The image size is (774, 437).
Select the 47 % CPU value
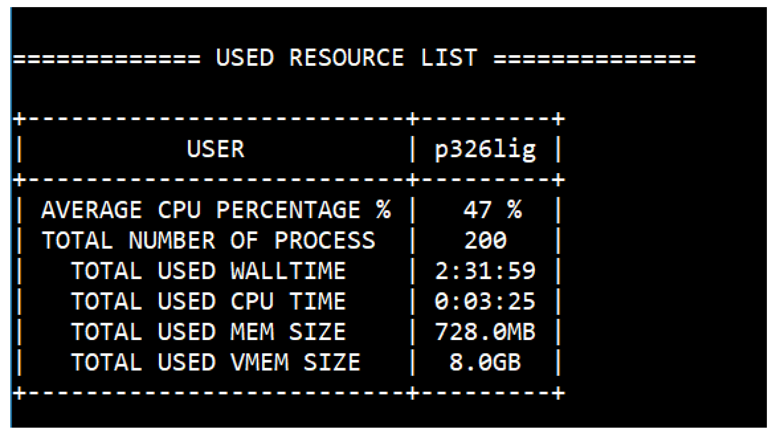(492, 209)
